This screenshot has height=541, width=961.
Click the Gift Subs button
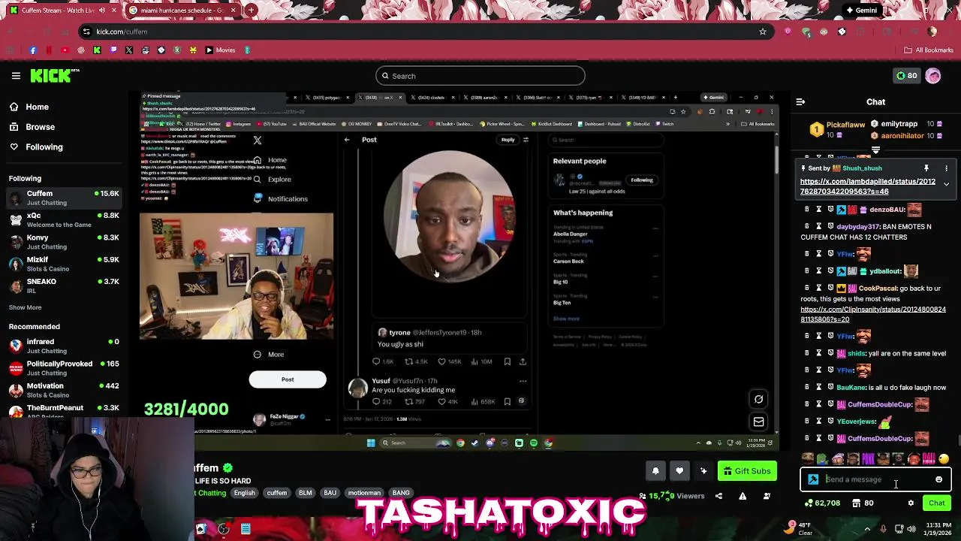click(747, 471)
